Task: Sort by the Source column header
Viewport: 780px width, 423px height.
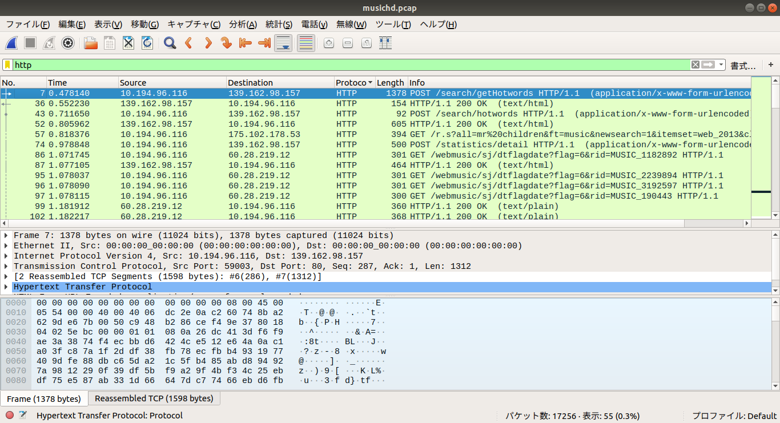Action: pyautogui.click(x=172, y=83)
